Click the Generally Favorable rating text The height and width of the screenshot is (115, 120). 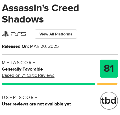coord(22,69)
